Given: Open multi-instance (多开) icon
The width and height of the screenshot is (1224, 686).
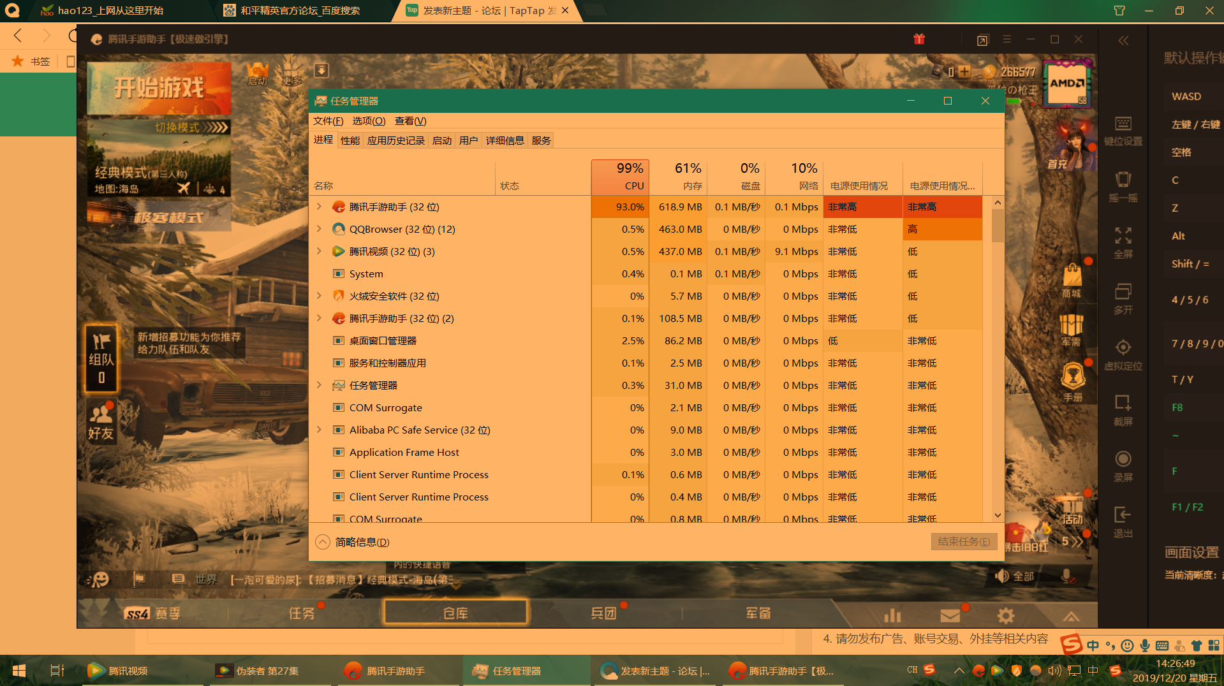Looking at the screenshot, I should click(1123, 299).
